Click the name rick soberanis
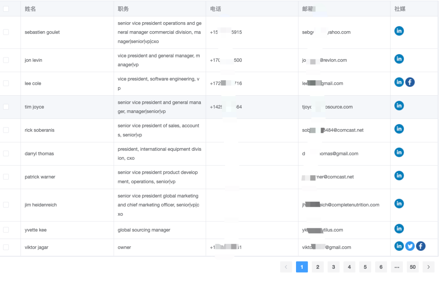 39,130
